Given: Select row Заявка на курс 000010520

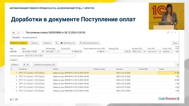Looking at the screenshot, I should tap(94, 91).
